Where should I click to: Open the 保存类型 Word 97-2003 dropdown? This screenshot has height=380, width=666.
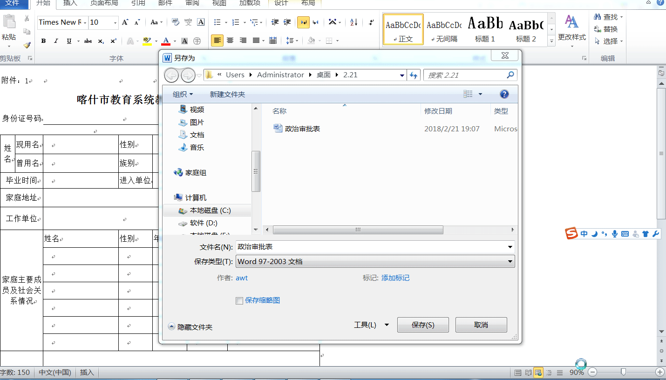(510, 261)
